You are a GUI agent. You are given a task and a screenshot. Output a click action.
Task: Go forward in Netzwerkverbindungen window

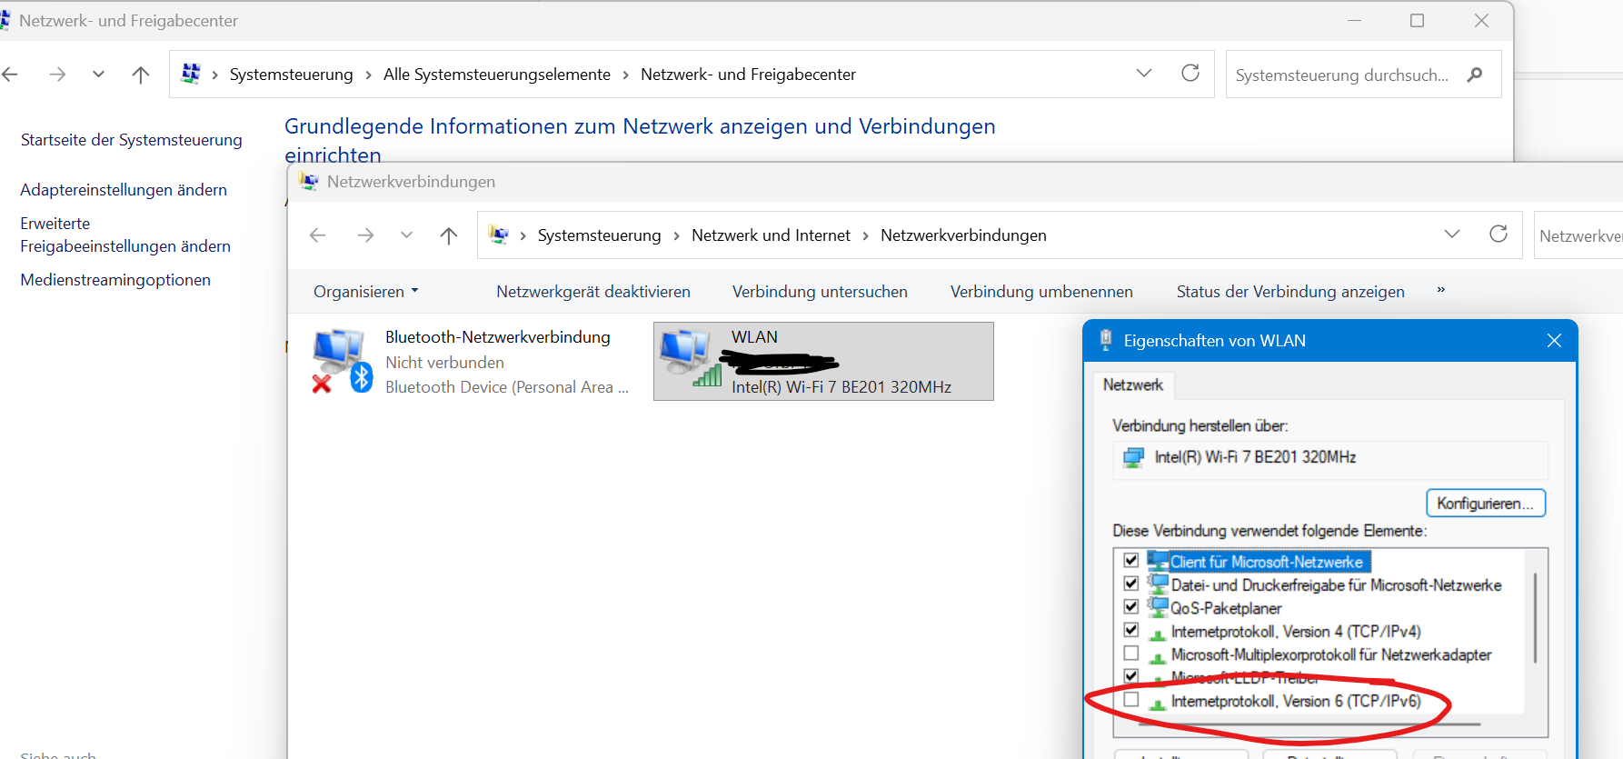coord(365,235)
